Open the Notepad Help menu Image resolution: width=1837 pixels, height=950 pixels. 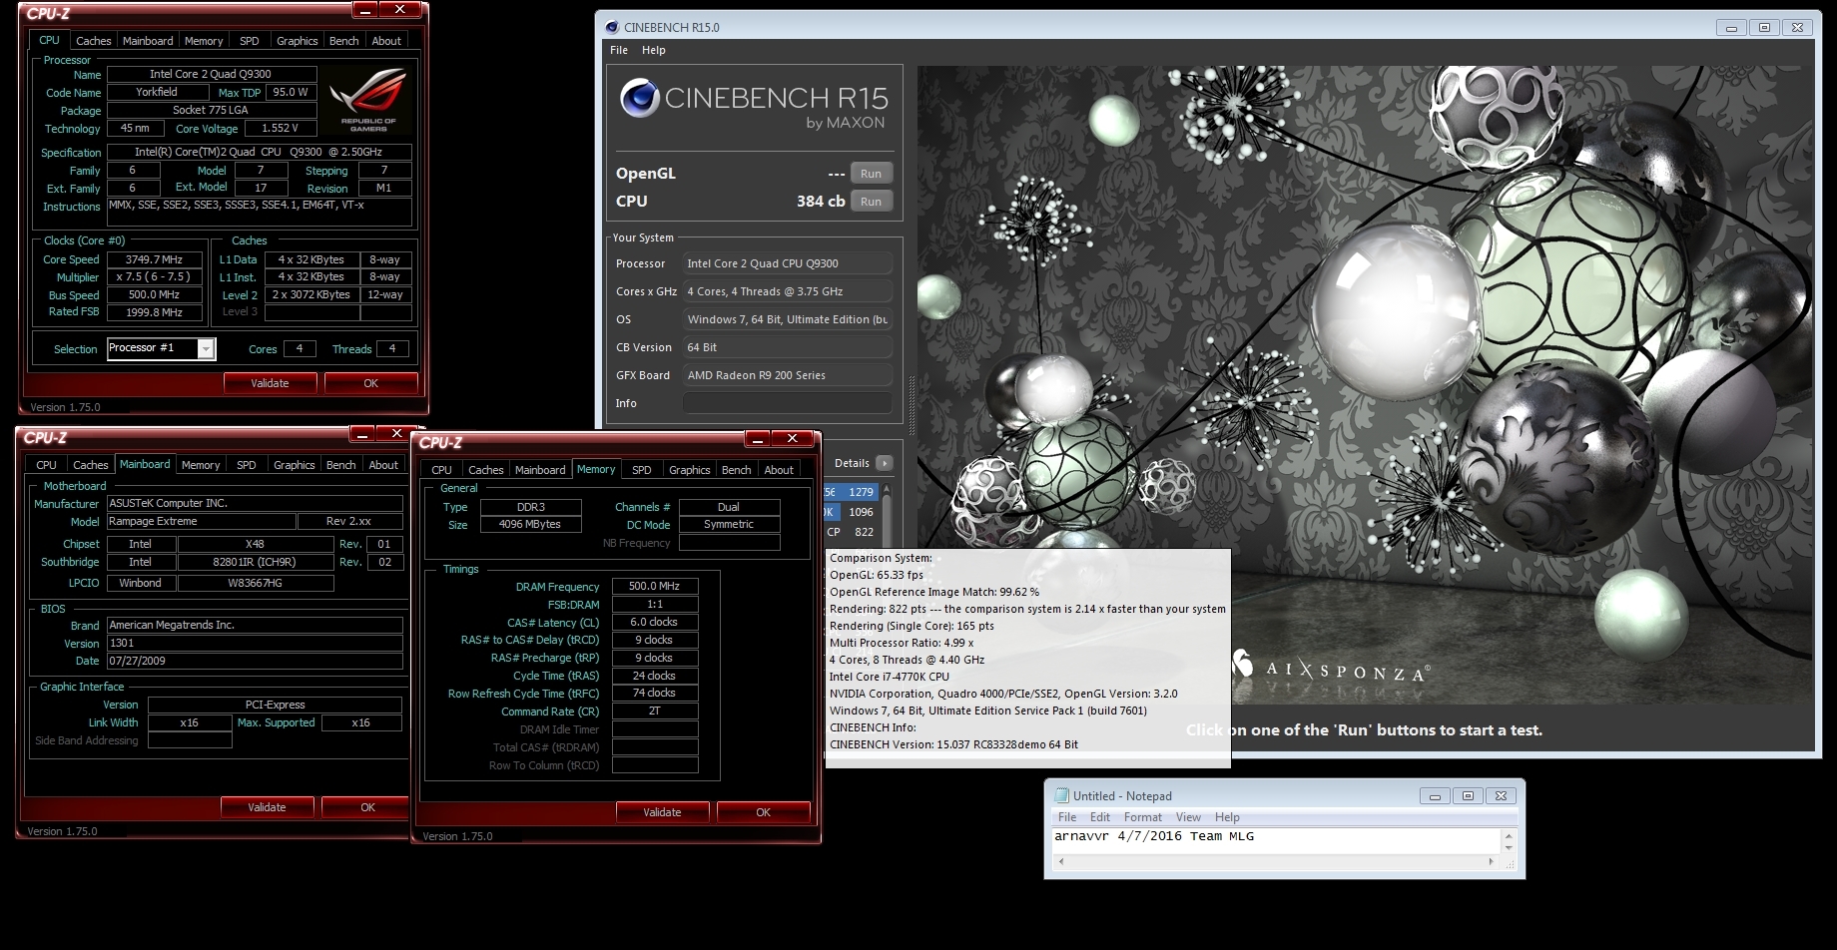[1227, 817]
